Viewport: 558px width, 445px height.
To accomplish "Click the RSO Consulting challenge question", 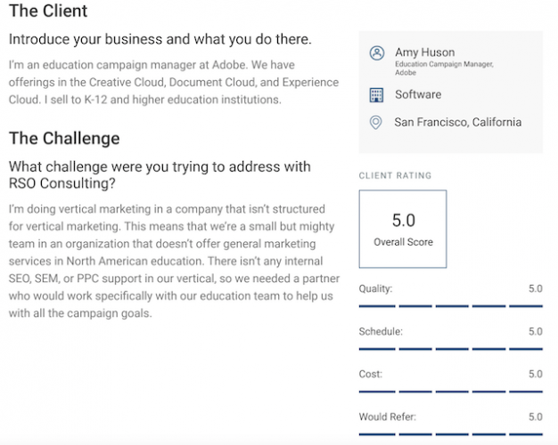I will tap(160, 175).
